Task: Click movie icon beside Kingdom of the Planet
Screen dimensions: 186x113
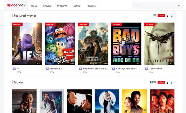Action: pos(80,69)
